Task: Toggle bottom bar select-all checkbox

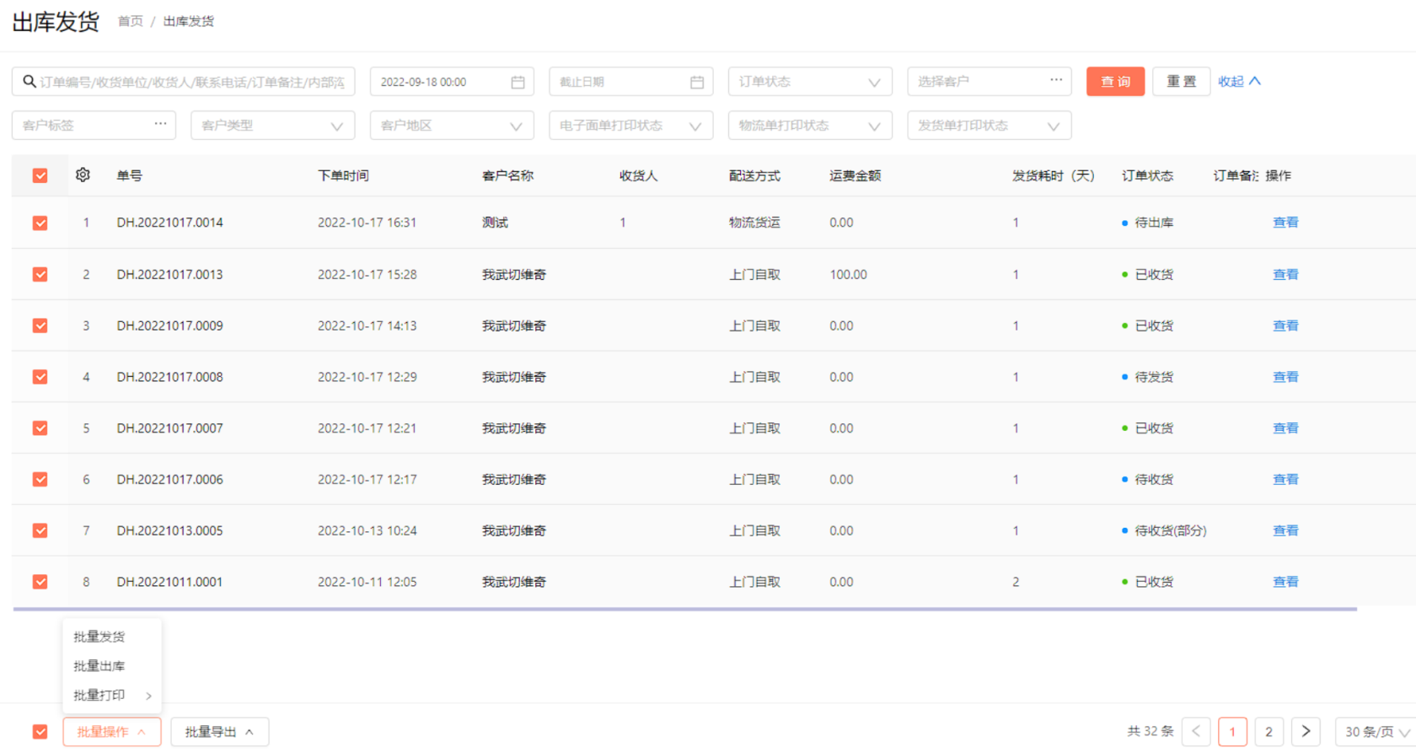Action: pos(40,732)
